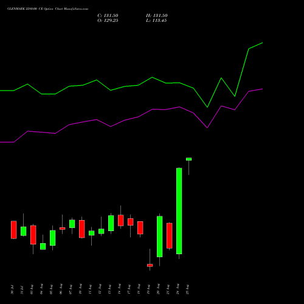Click the green candle for 20 Aug

point(160,237)
